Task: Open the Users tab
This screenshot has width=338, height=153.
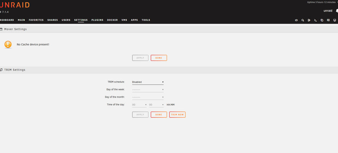Action: [66, 20]
